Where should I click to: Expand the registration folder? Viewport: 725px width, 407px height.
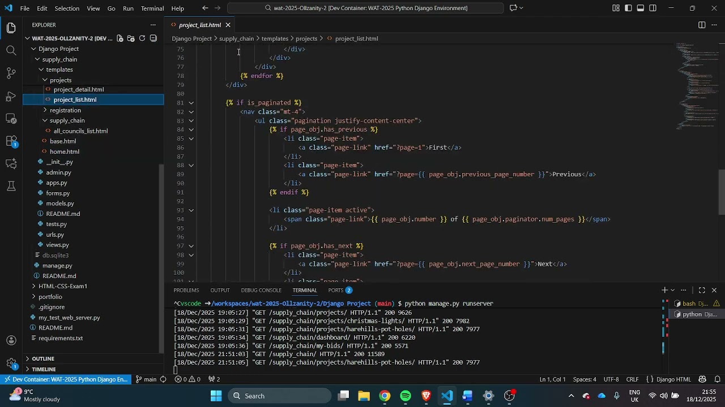(45, 110)
